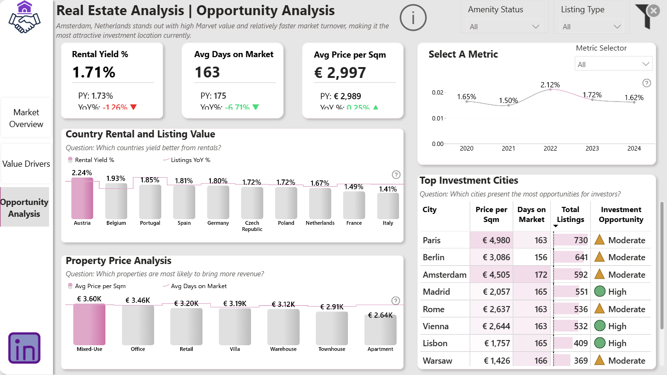667x375 pixels.
Task: Click the info circle icon in header
Action: point(413,17)
